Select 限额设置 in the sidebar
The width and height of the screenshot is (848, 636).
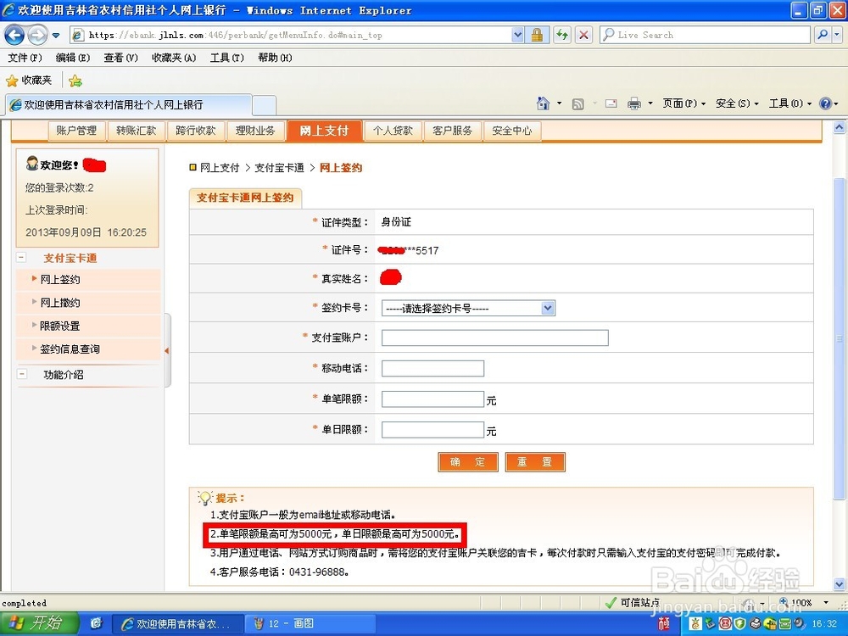coord(60,326)
